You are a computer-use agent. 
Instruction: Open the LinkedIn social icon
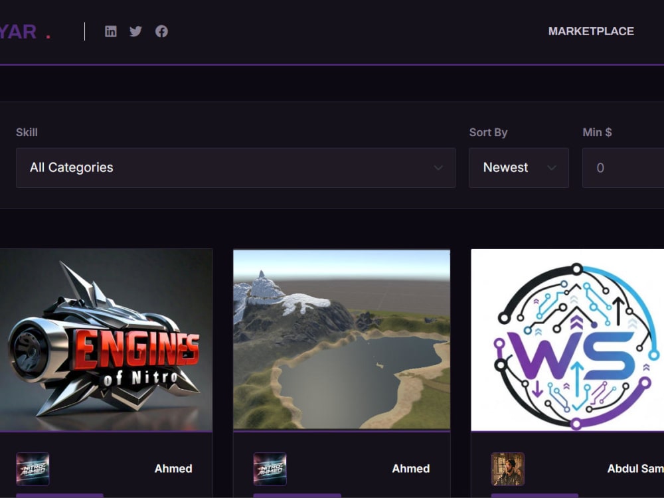pos(110,31)
